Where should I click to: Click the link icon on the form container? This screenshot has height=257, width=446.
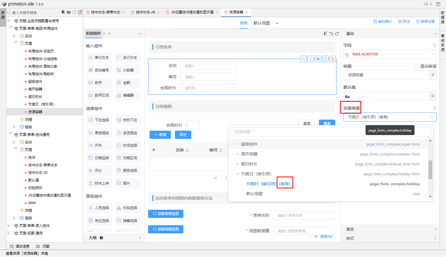[x=311, y=59]
